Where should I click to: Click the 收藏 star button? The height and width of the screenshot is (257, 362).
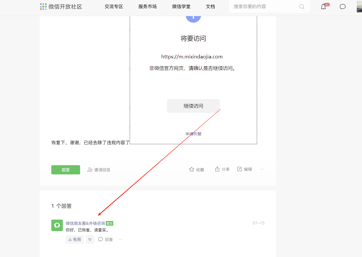coord(197,170)
